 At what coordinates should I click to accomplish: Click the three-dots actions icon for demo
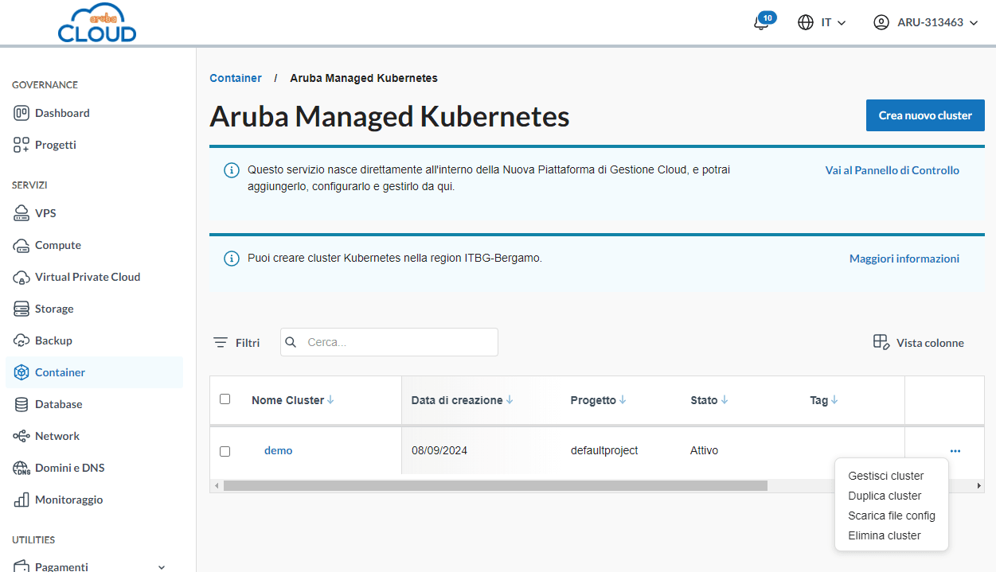point(955,451)
